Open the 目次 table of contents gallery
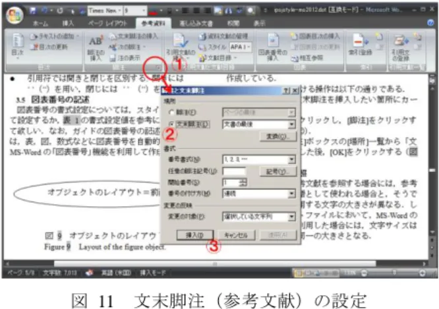Screen dimensions: 439x309 18,47
